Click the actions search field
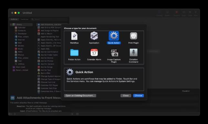 (x=50, y=19)
